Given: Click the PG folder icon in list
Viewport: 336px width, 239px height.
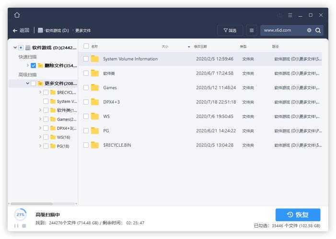Looking at the screenshot, I should (95, 130).
